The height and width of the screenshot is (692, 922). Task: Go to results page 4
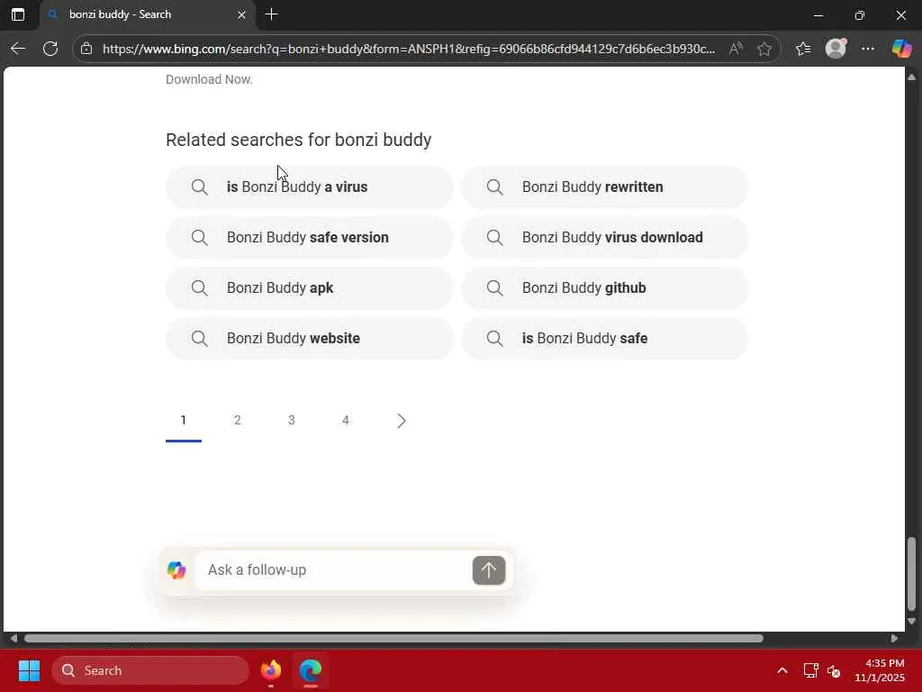tap(346, 420)
